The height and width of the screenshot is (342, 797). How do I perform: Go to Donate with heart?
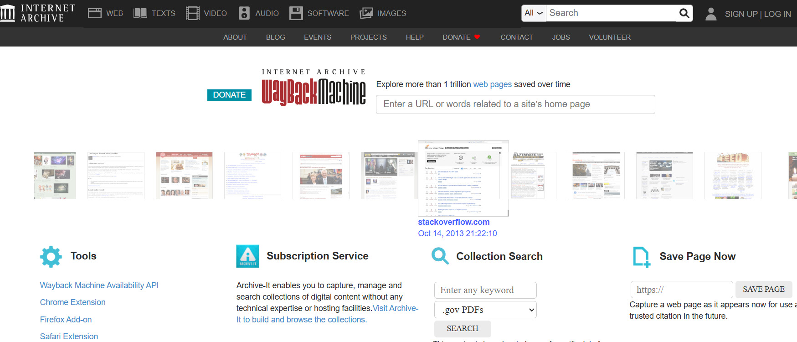point(462,37)
